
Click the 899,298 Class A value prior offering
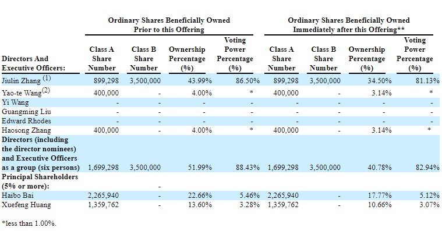click(106, 81)
